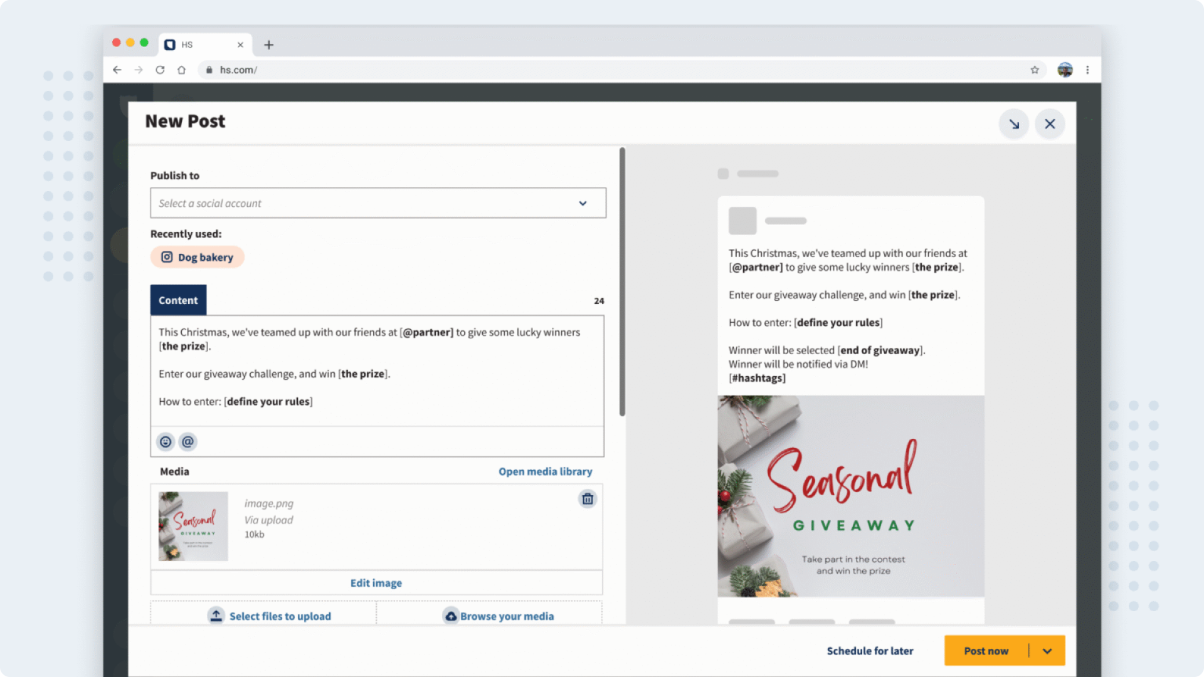Open a new browser tab
The height and width of the screenshot is (677, 1204).
(x=268, y=45)
